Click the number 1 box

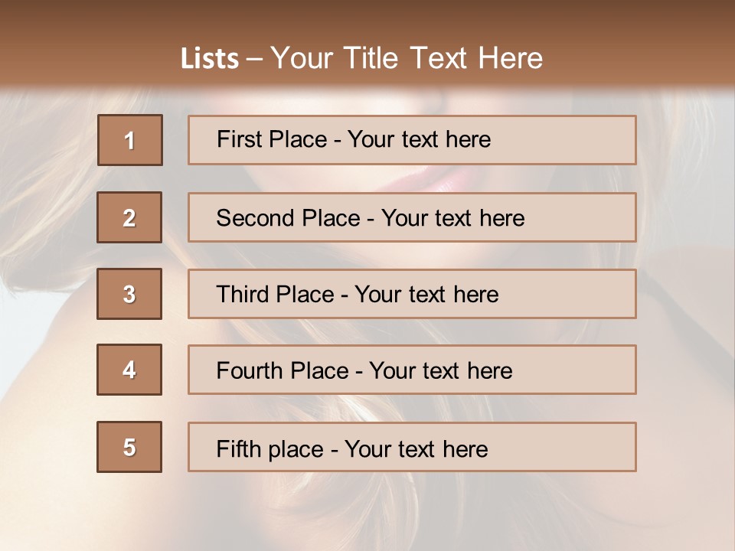tap(129, 140)
